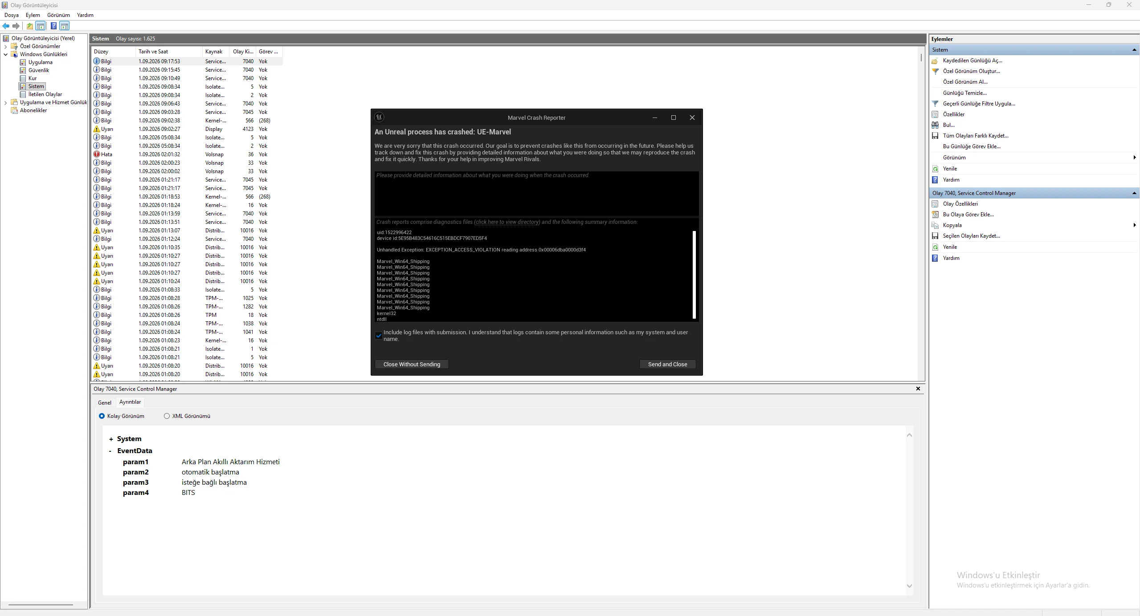The height and width of the screenshot is (616, 1140).
Task: Collapse the EventData details node
Action: [110, 451]
